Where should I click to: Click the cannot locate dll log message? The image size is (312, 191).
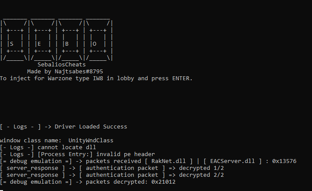tap(66, 147)
